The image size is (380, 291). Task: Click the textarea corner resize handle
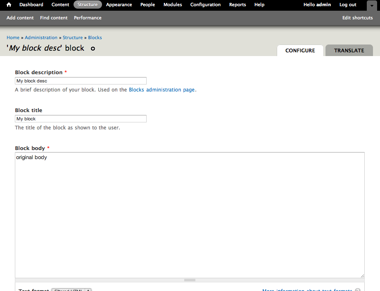(x=362, y=275)
